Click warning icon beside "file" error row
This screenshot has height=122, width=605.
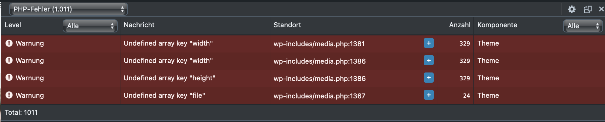click(9, 95)
